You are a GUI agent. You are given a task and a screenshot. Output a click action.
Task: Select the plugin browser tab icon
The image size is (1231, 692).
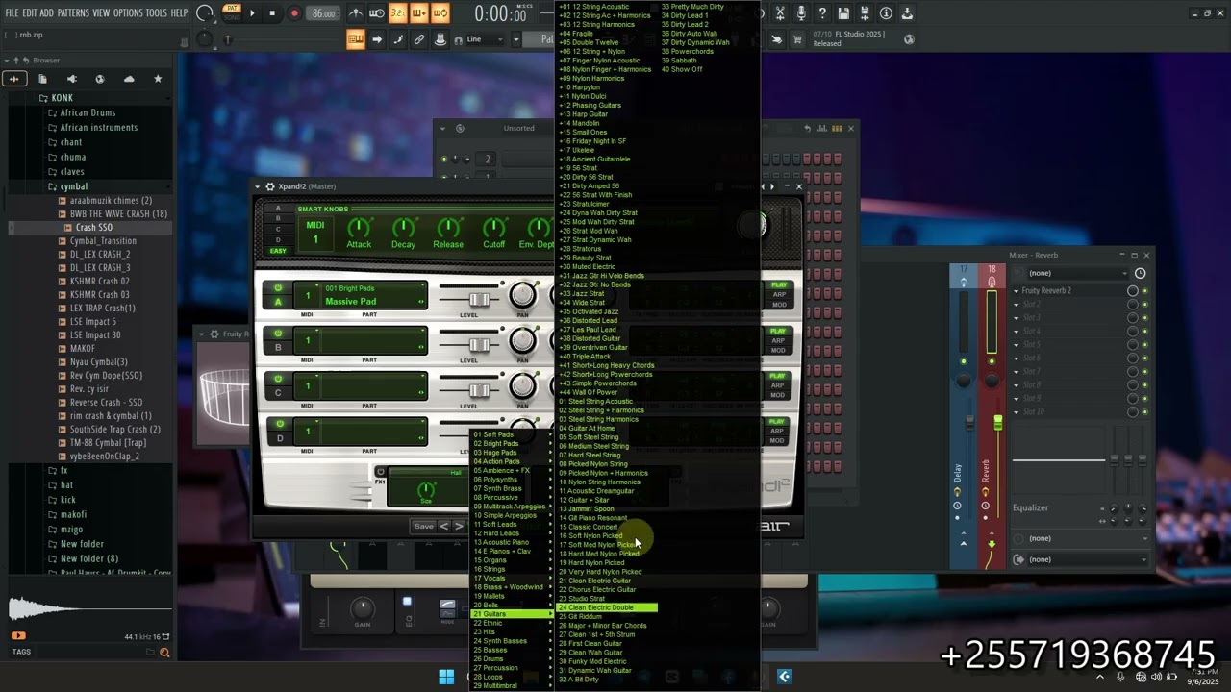(71, 79)
